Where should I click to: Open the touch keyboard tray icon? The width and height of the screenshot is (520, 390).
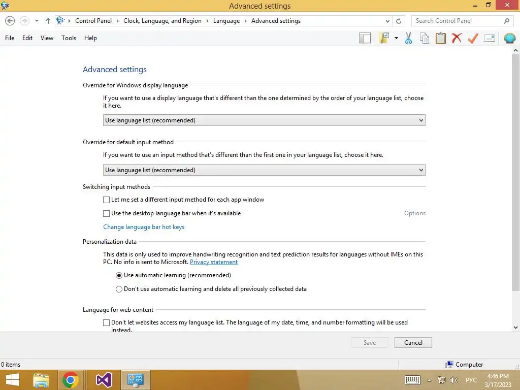(412, 380)
